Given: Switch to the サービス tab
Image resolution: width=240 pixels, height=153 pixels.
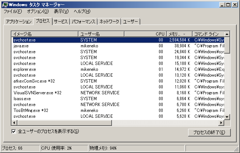Looking at the screenshot, I should [x=61, y=22].
